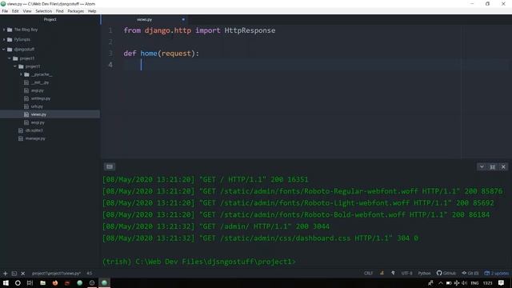The width and height of the screenshot is (512, 288).
Task: Open wsgi.py in the tree
Action: point(38,122)
